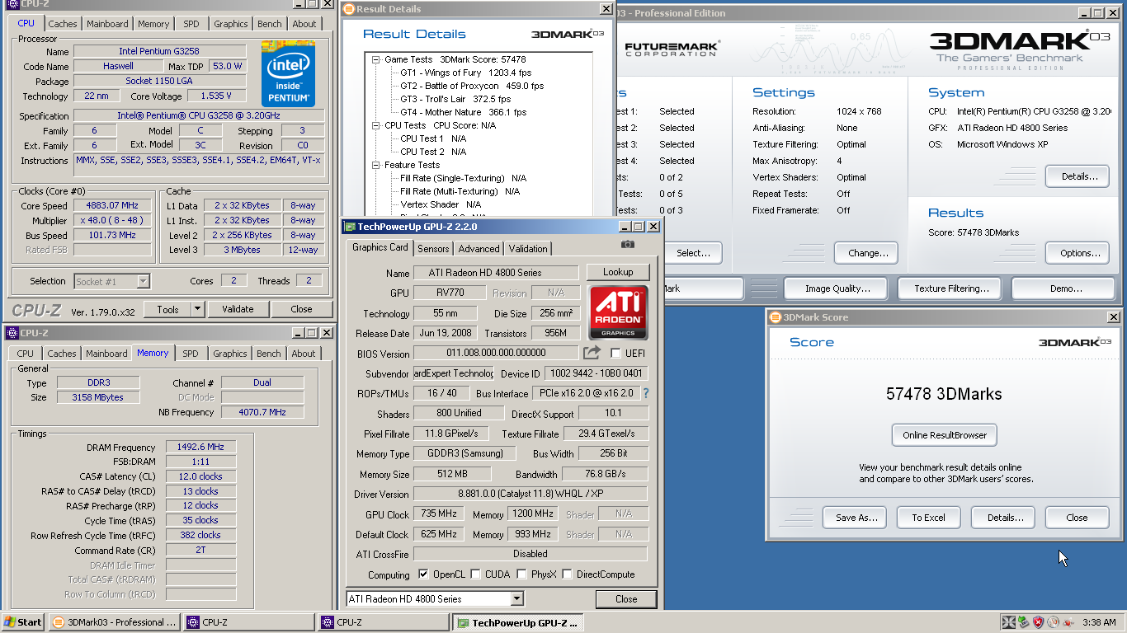Screen dimensions: 1127x633
Task: Click Change... in the 3DMark03 Settings section
Action: [x=868, y=253]
